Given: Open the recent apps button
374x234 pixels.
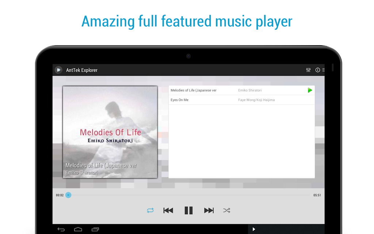Looking at the screenshot, I should [95, 230].
